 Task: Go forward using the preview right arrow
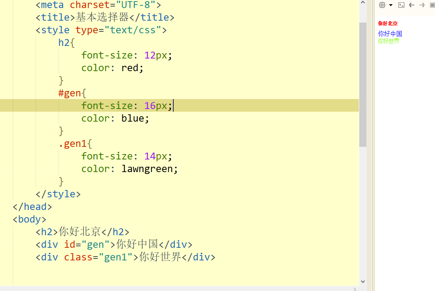pos(422,5)
